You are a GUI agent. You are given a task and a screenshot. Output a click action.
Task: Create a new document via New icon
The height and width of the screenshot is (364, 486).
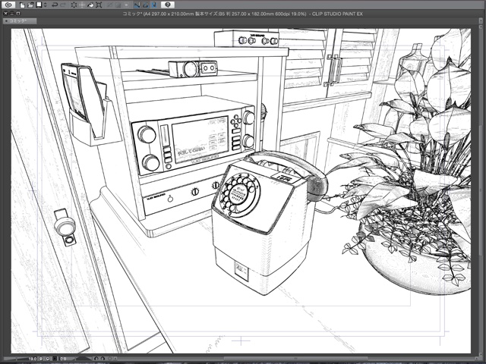click(x=22, y=5)
